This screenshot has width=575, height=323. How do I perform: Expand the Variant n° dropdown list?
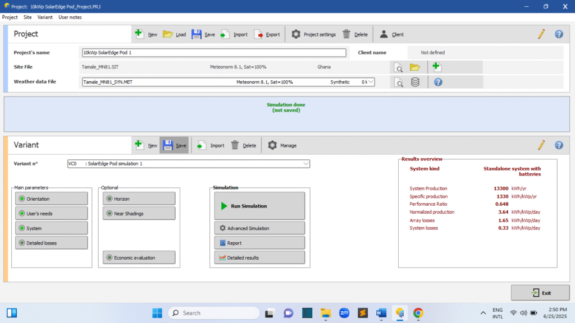click(x=305, y=164)
